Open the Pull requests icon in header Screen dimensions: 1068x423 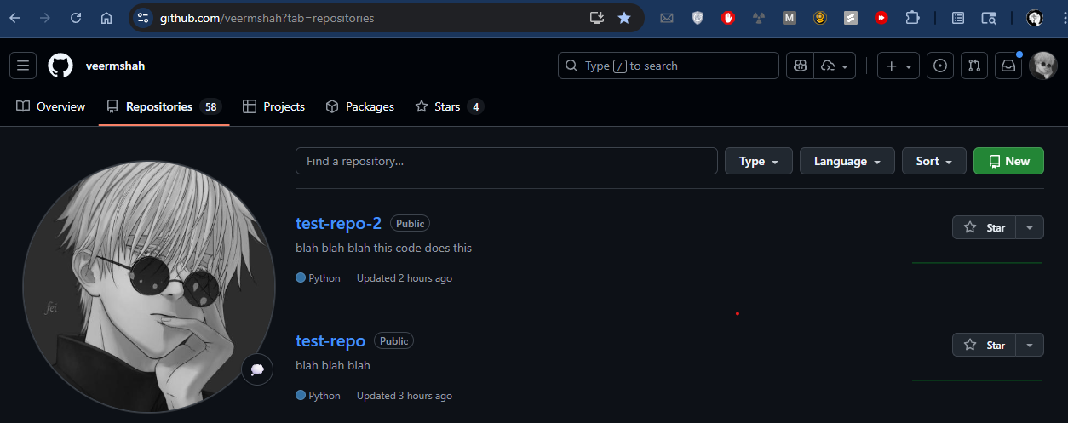point(974,66)
